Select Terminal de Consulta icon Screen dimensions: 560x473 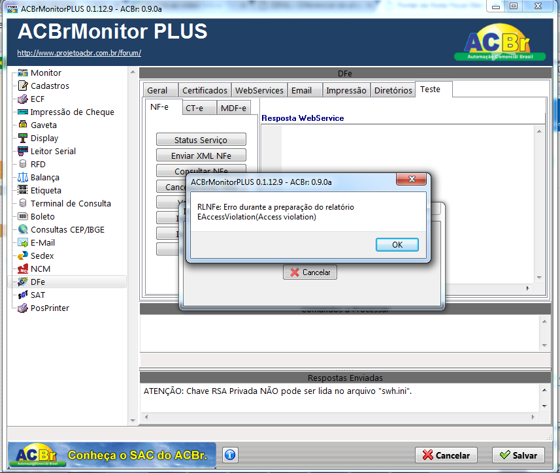coord(23,203)
